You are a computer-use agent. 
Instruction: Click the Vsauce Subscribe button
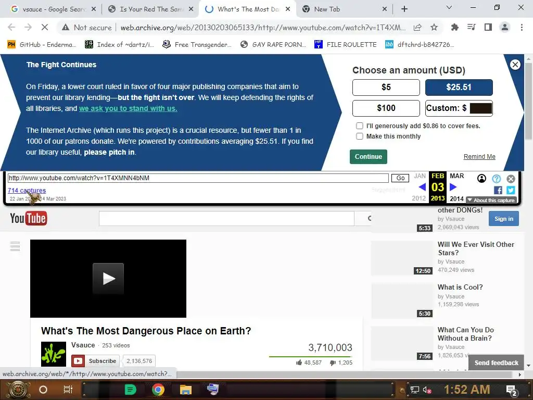click(96, 361)
